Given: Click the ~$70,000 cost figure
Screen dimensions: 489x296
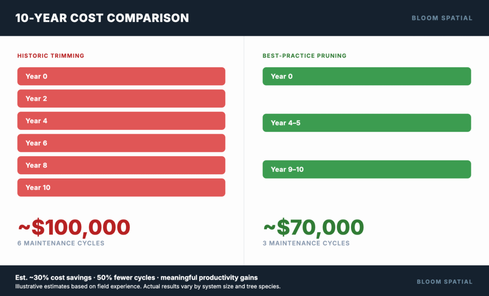Looking at the screenshot, I should tap(313, 227).
